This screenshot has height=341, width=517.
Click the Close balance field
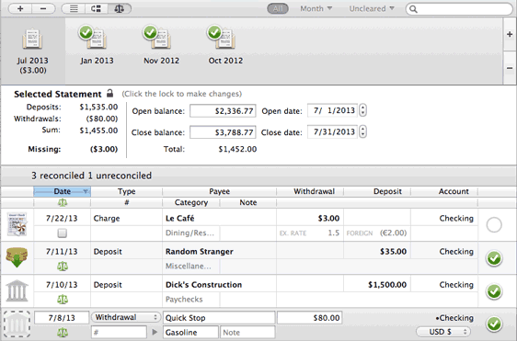click(x=223, y=132)
